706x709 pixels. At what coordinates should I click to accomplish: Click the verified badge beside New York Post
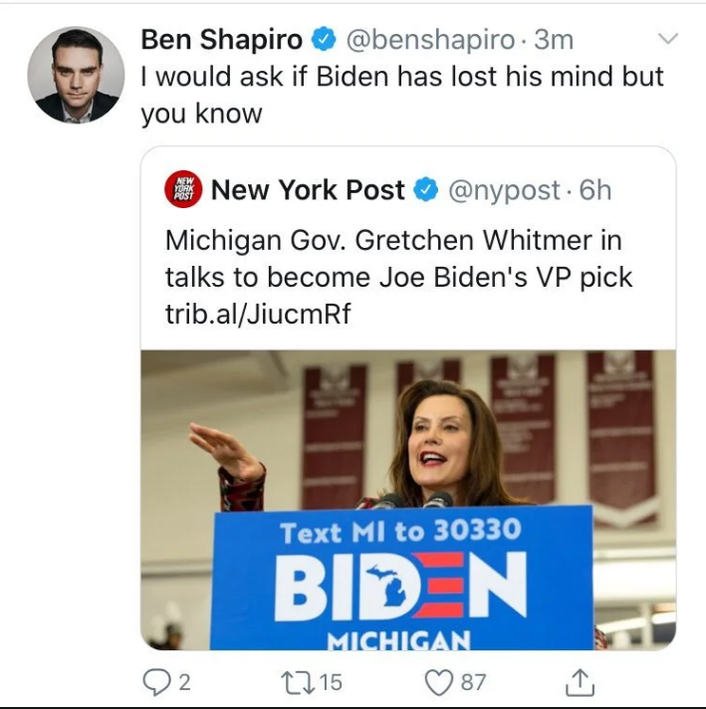tap(425, 189)
